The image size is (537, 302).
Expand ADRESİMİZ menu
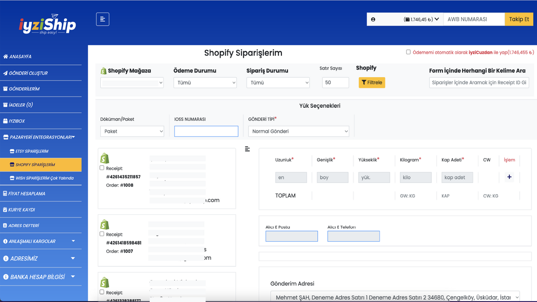pos(41,258)
